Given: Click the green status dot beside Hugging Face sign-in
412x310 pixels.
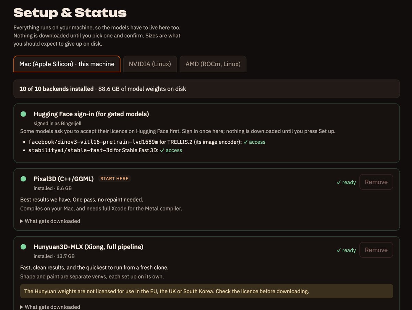Looking at the screenshot, I should (23, 114).
